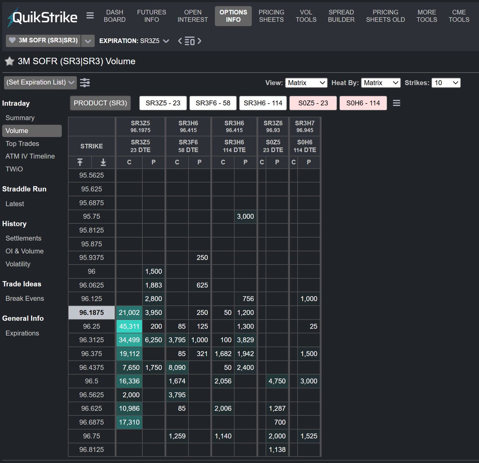
Task: Click the PRODUCT (SR3) button
Action: tap(100, 103)
